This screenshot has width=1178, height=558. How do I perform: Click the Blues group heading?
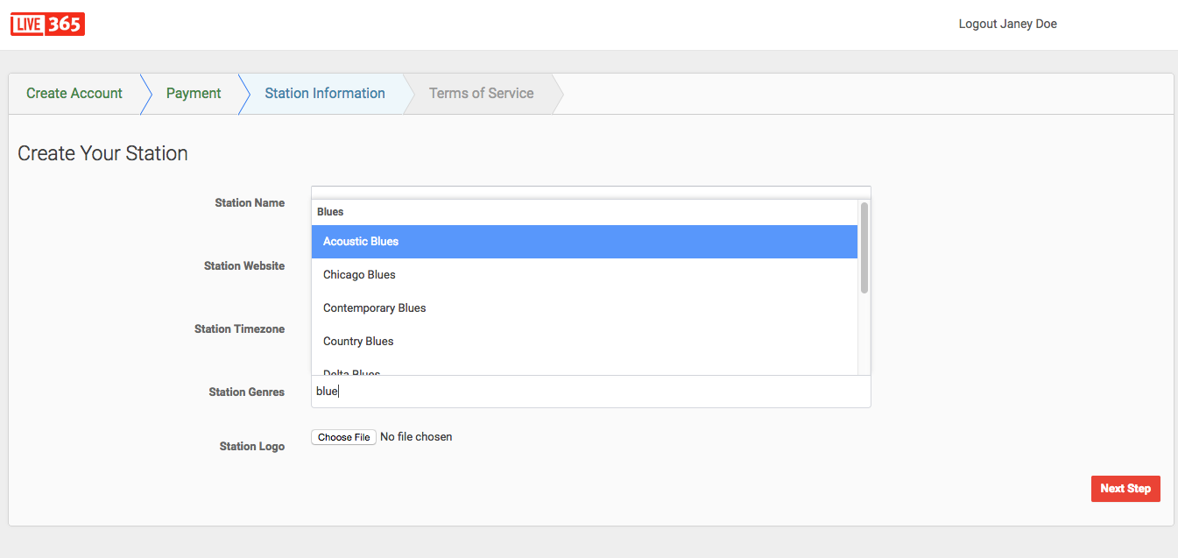tap(330, 212)
